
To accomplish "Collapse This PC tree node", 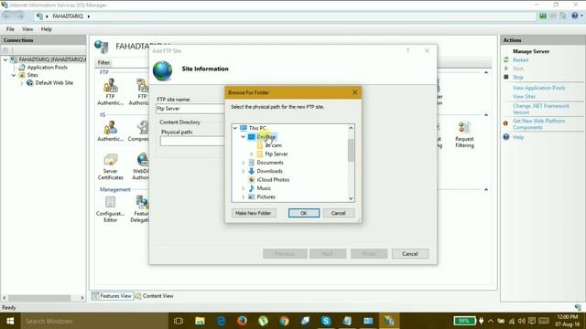I will pos(235,128).
